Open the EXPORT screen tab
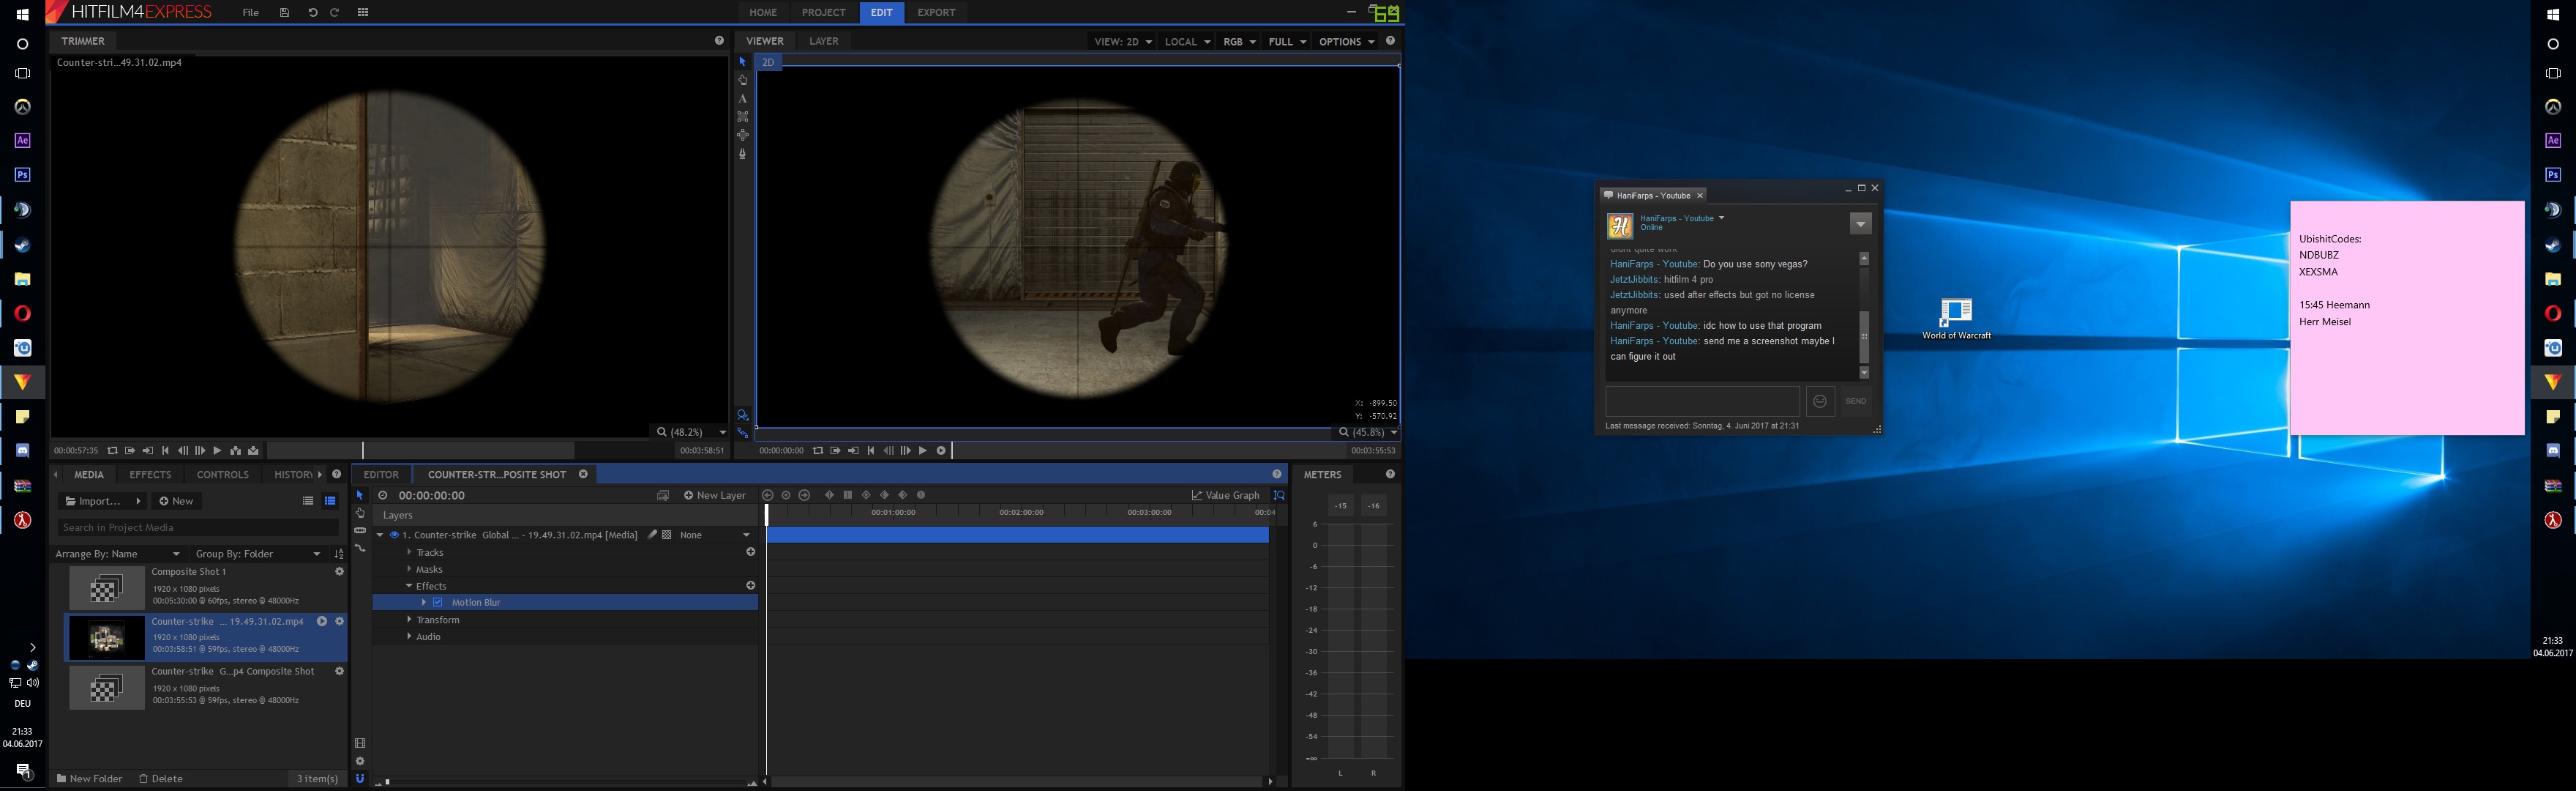 click(x=936, y=13)
